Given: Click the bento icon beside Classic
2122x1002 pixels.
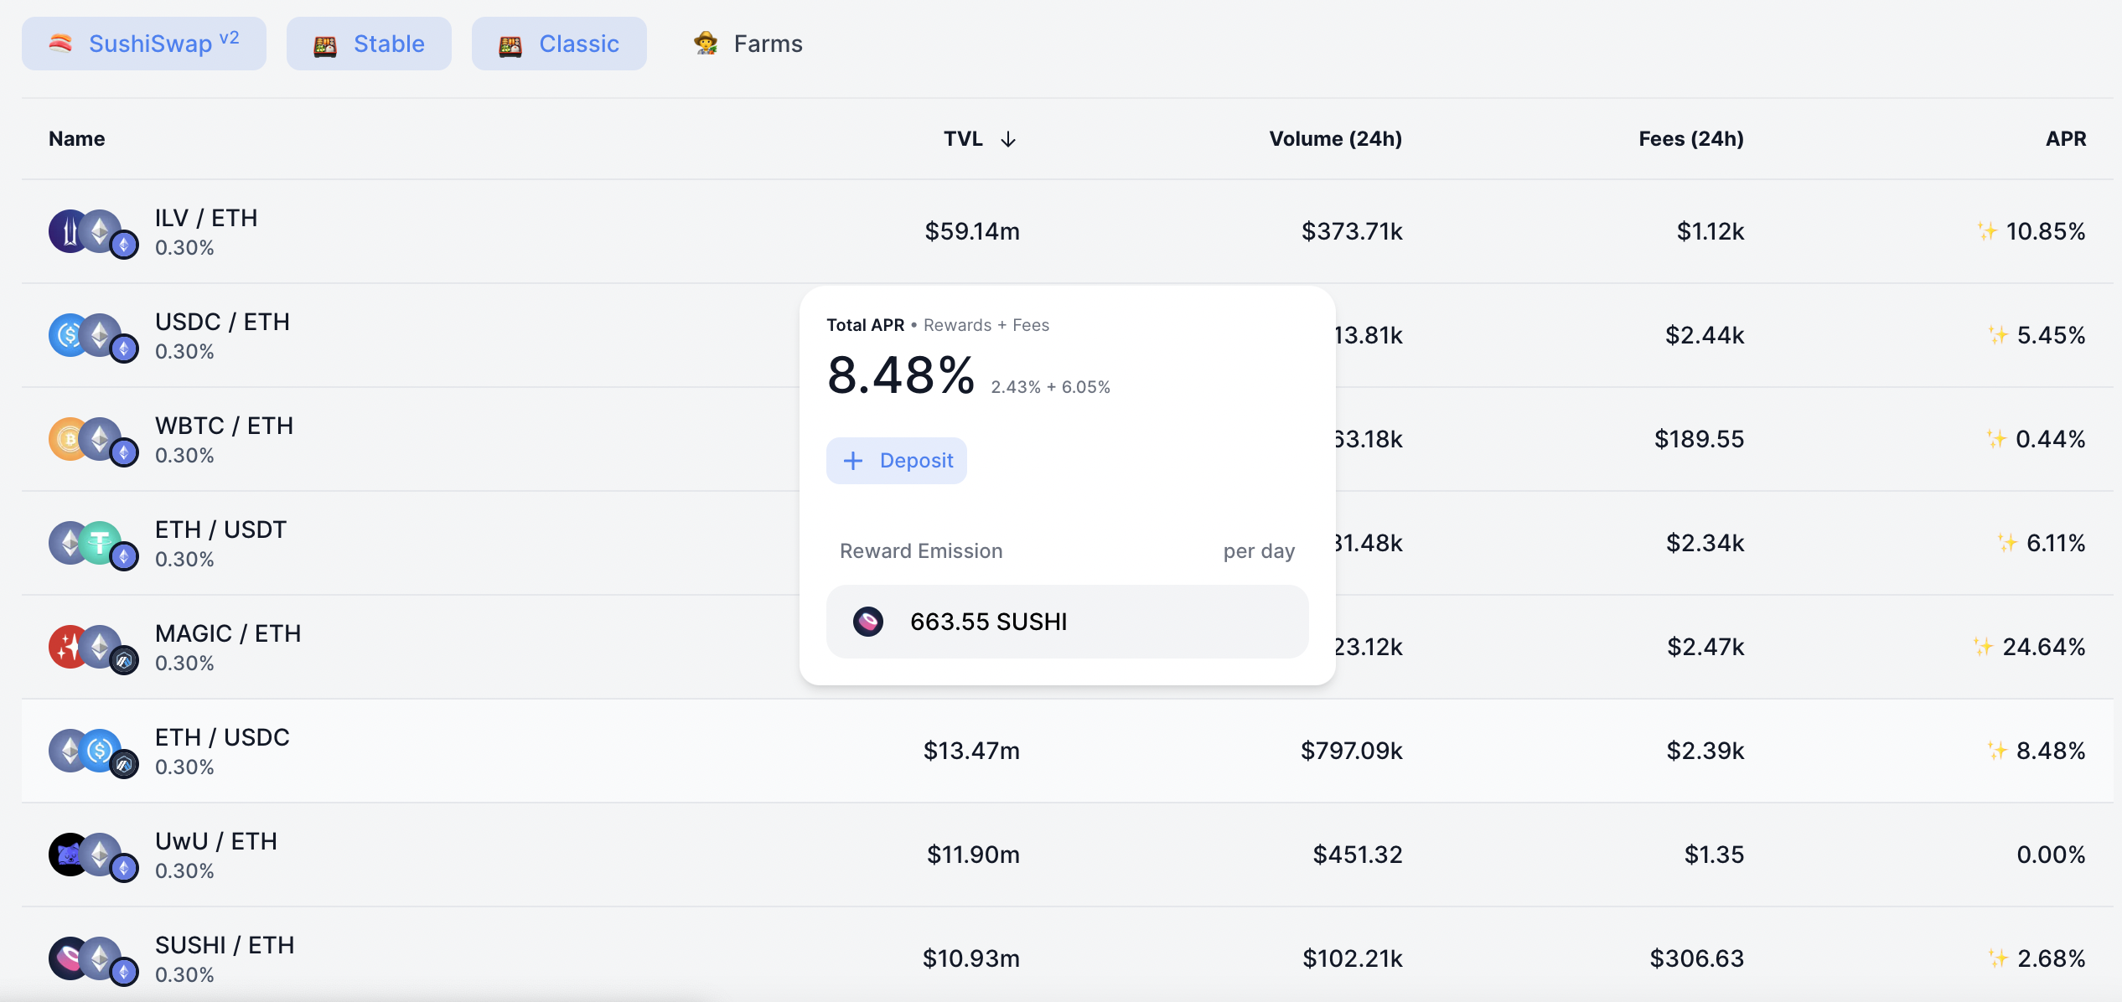Looking at the screenshot, I should (x=510, y=45).
